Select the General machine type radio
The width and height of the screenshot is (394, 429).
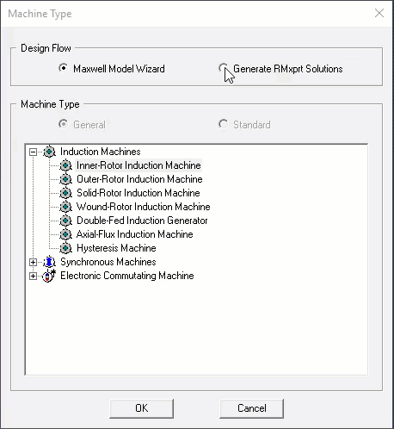tap(63, 124)
